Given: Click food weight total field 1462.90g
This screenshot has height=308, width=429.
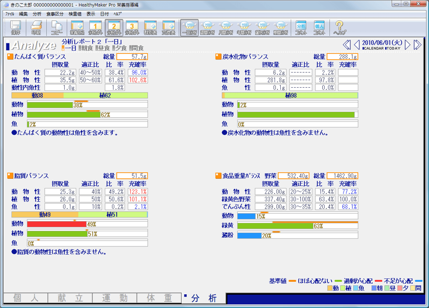Looking at the screenshot, I should coord(343,176).
